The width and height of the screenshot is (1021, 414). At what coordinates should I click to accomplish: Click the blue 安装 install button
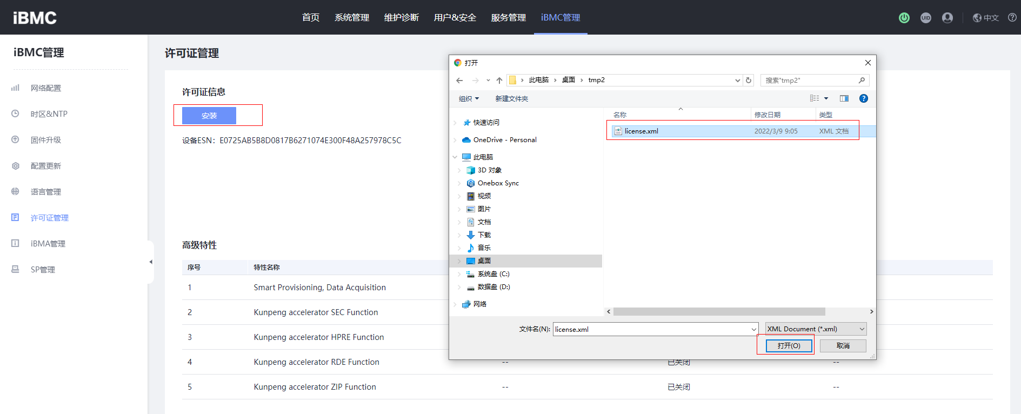(209, 116)
